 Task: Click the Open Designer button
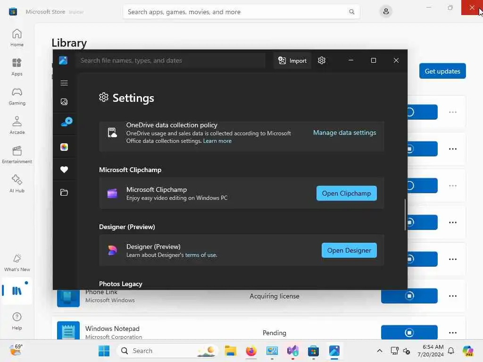click(349, 250)
